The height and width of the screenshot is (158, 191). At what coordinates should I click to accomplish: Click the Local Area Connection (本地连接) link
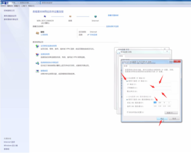pos(93,35)
